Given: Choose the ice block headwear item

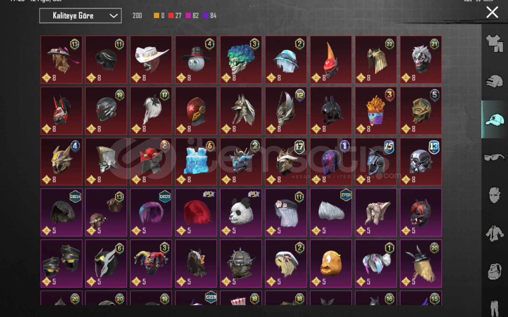Looking at the screenshot, I should 196,161.
